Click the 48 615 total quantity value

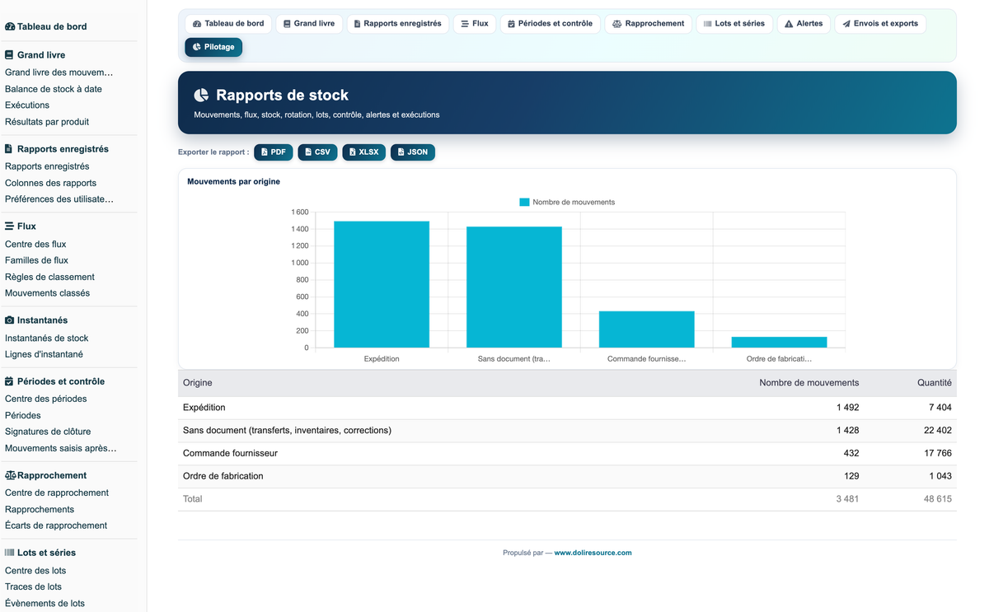(x=938, y=499)
